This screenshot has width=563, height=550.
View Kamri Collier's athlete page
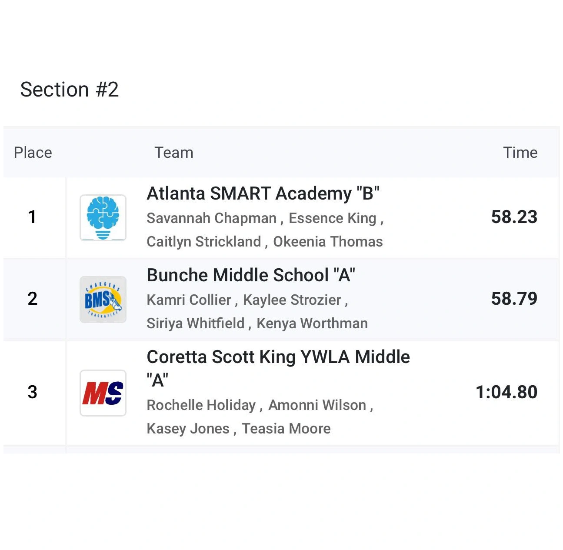(x=189, y=300)
